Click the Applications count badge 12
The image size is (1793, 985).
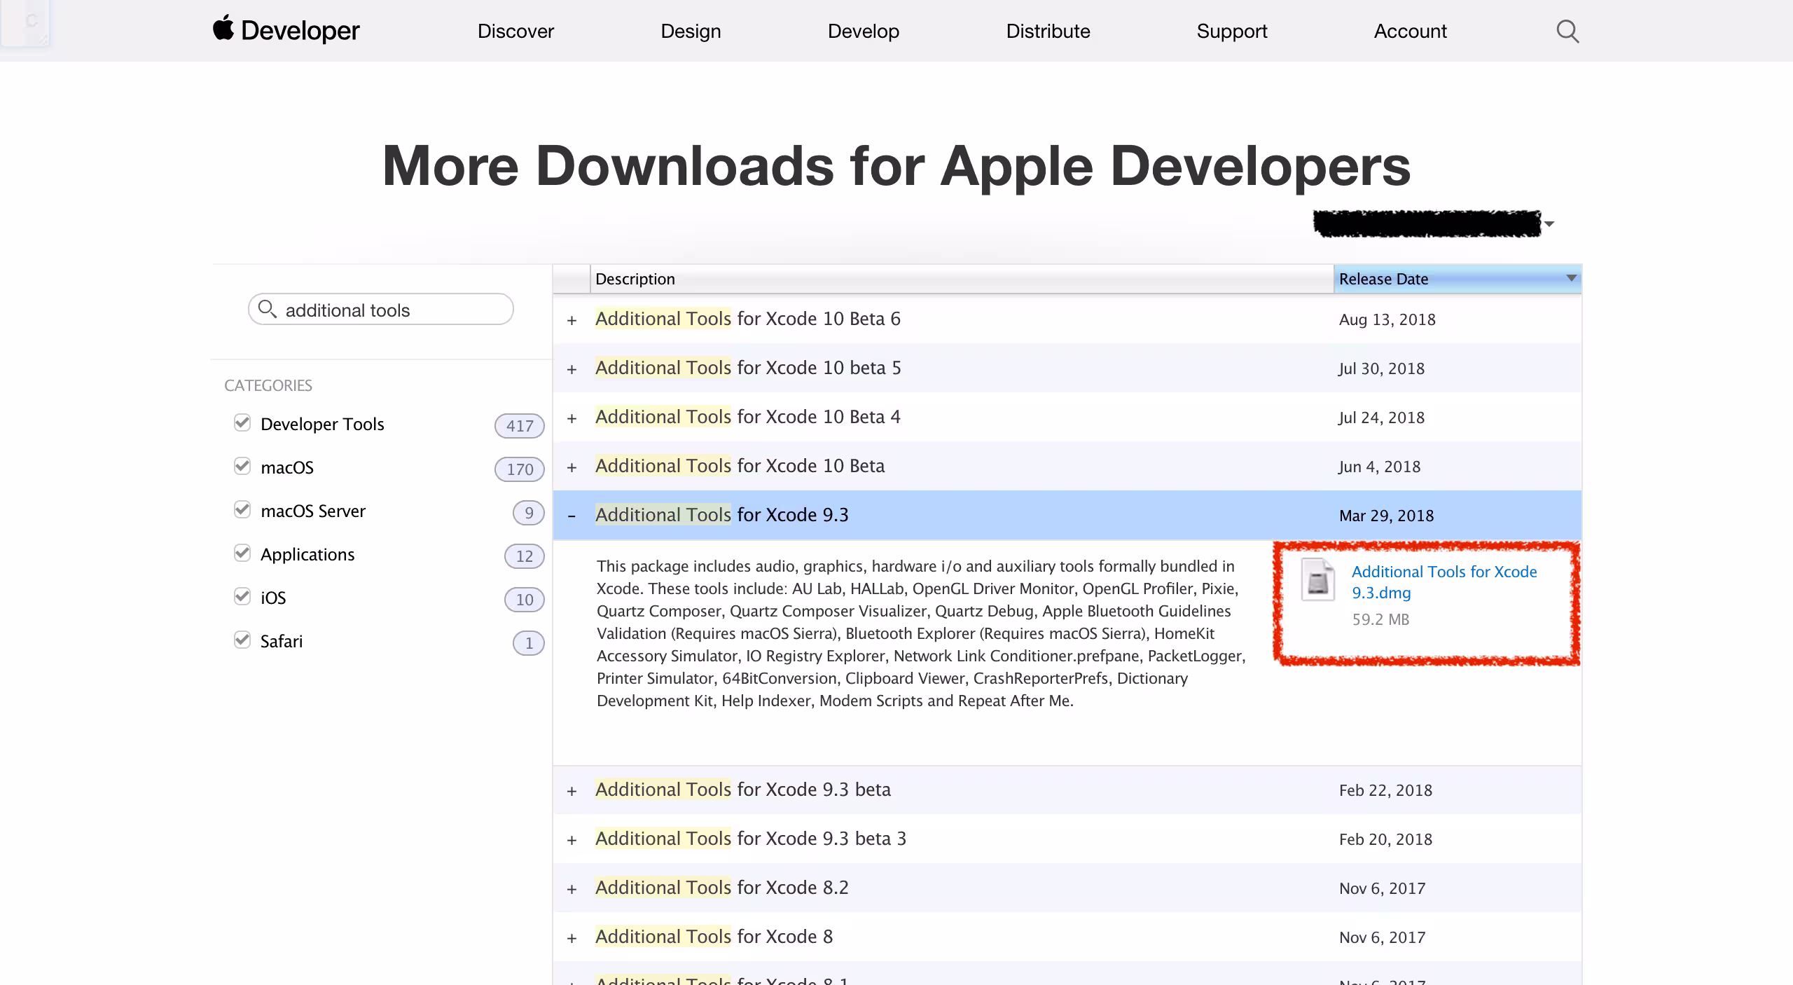pyautogui.click(x=525, y=556)
